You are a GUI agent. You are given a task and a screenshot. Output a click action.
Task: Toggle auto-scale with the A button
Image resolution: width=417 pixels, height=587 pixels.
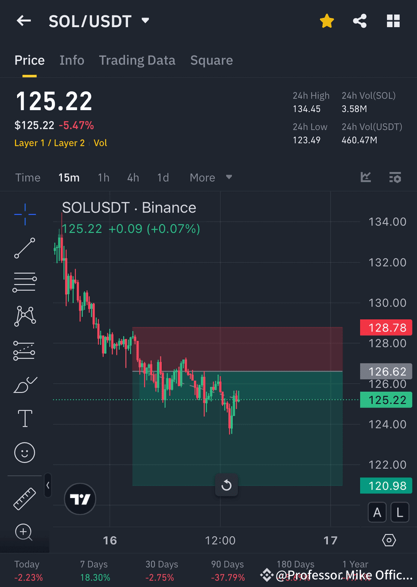[377, 512]
